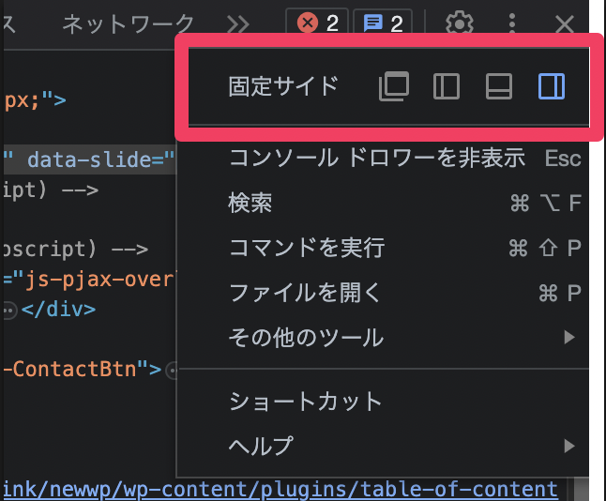This screenshot has width=606, height=501.
Task: Select the js-pjax-over attribute line
Action: 90,279
